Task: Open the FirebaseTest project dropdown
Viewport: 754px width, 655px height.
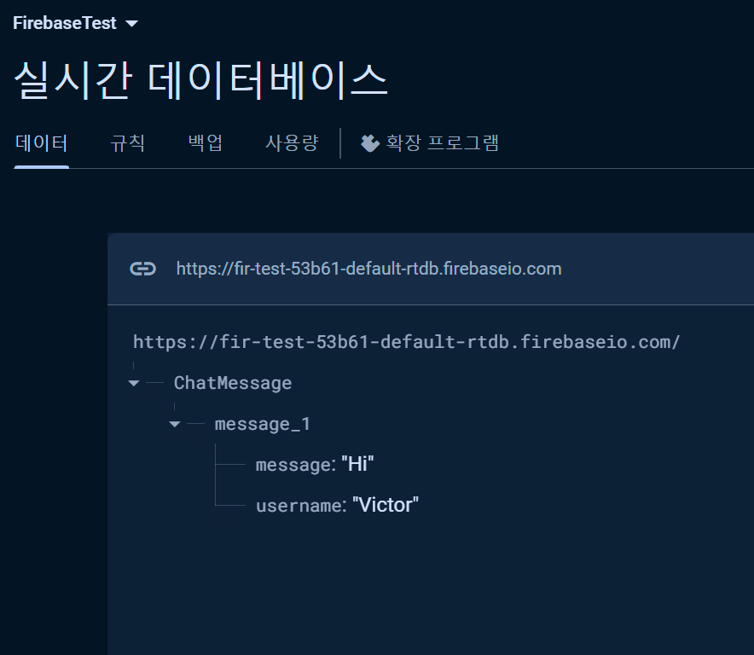Action: pyautogui.click(x=131, y=23)
